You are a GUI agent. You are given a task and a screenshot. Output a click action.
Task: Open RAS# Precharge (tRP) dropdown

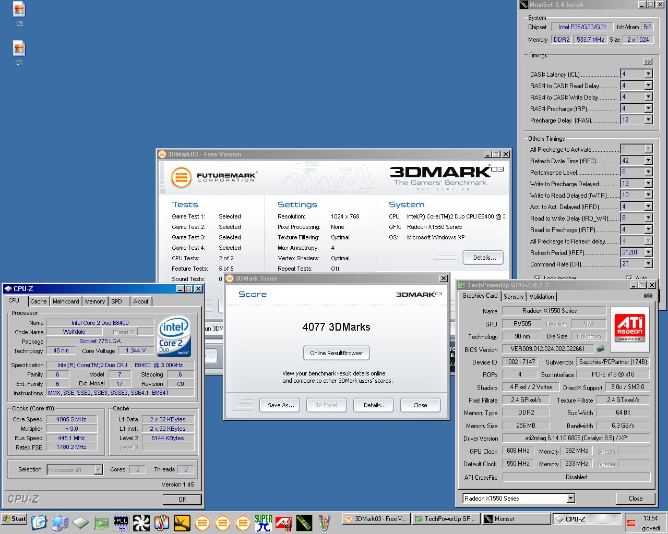click(x=648, y=108)
